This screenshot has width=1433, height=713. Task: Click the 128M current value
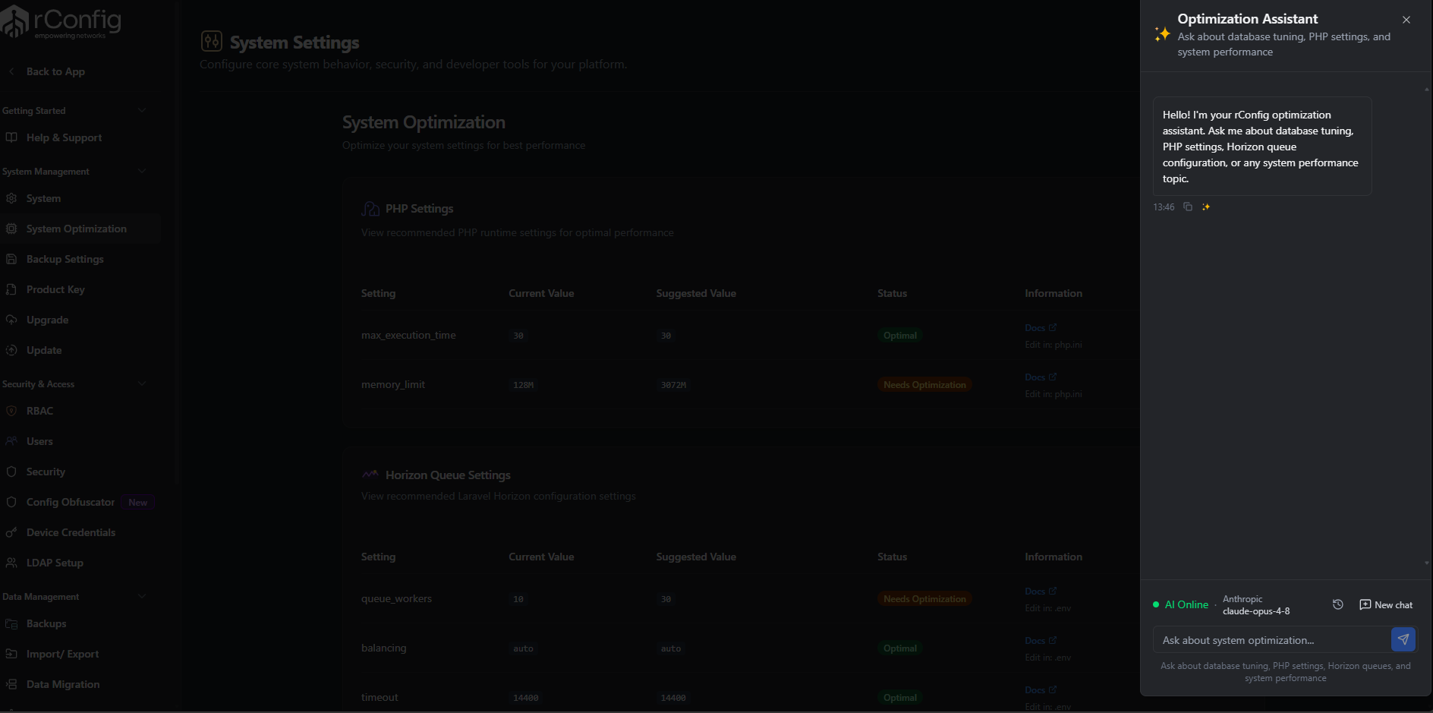(x=523, y=385)
